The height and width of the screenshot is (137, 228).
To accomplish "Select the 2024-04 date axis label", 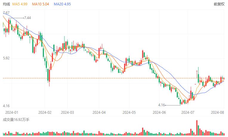I will (x=99, y=113).
